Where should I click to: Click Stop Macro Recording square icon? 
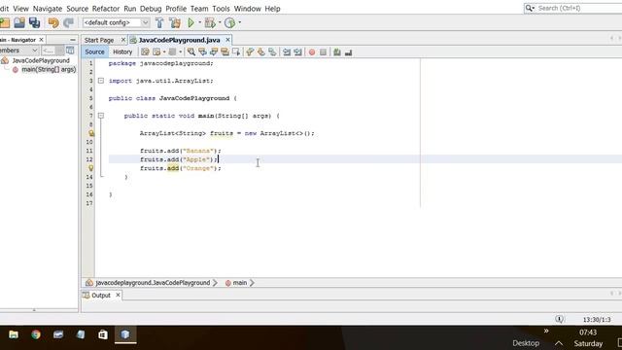[x=324, y=52]
